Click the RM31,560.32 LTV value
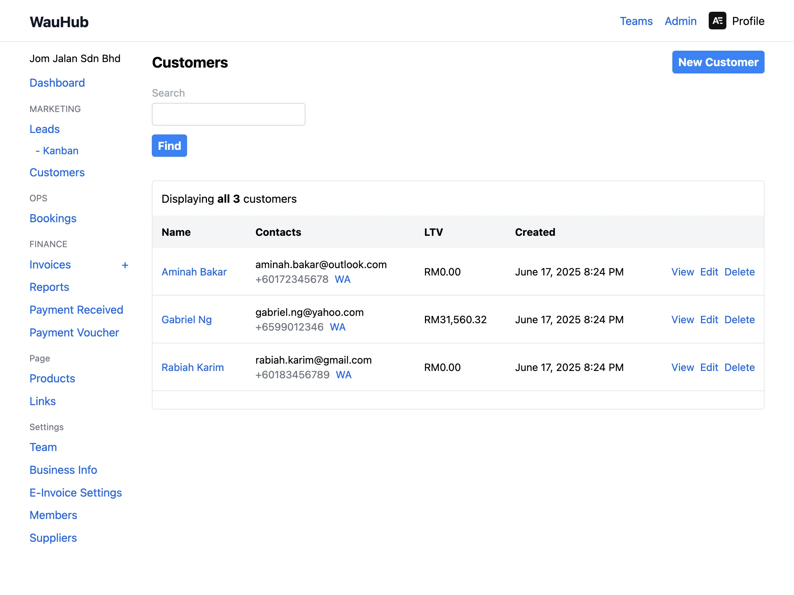The height and width of the screenshot is (595, 794). point(455,320)
